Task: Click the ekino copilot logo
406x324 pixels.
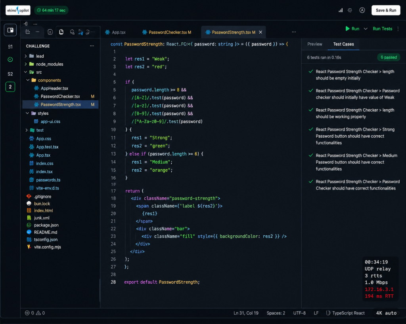Action: (18, 10)
